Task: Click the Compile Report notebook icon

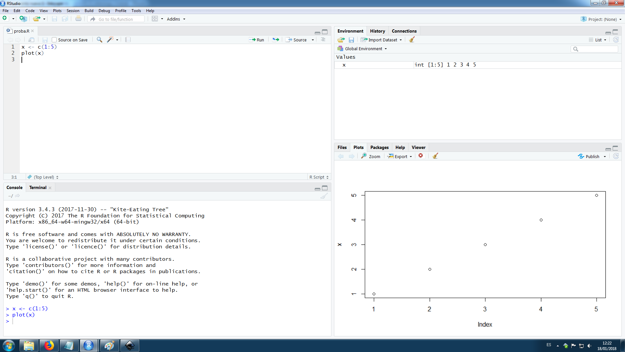Action: [x=128, y=40]
